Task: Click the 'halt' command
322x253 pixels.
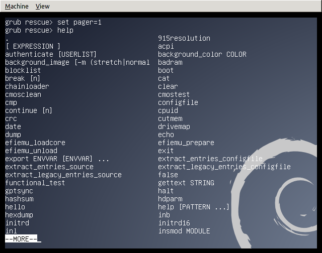Action: point(166,191)
